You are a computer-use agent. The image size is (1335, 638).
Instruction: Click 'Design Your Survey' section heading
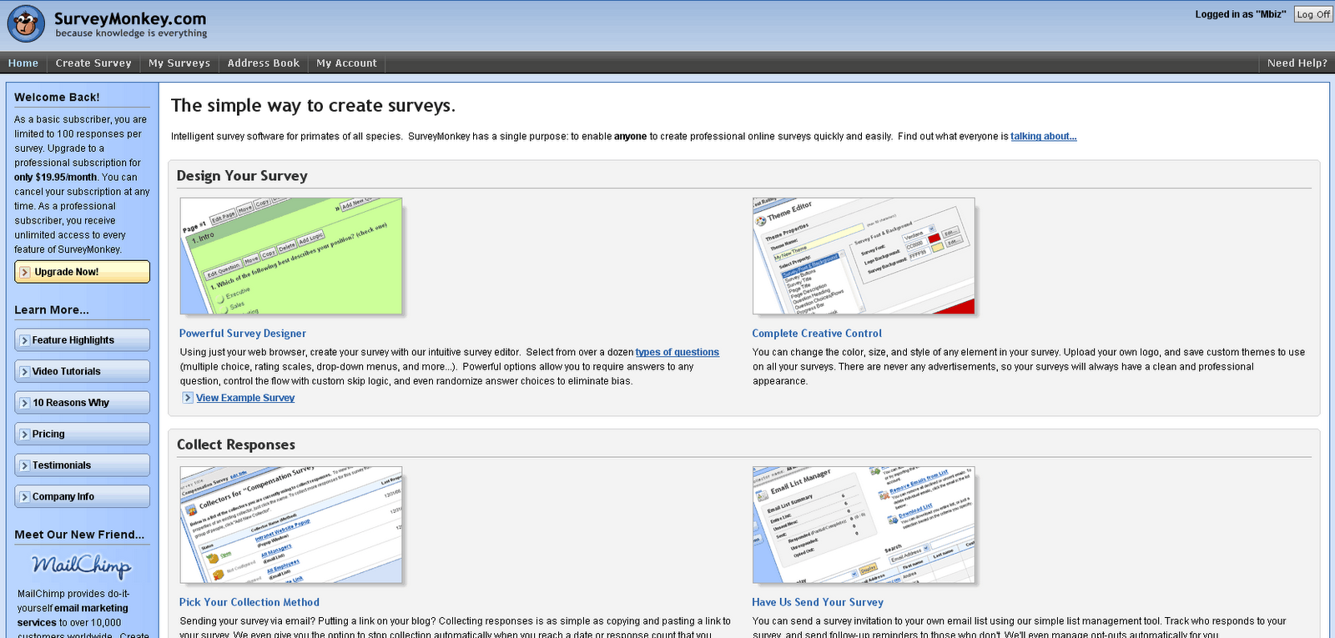tap(242, 176)
